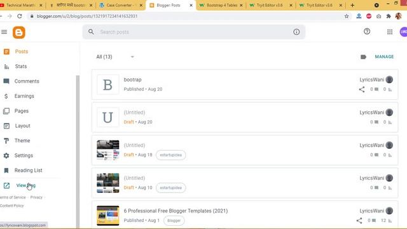
Task: Click LyricsWani author avatar on the bootrap row
Action: pos(389,80)
